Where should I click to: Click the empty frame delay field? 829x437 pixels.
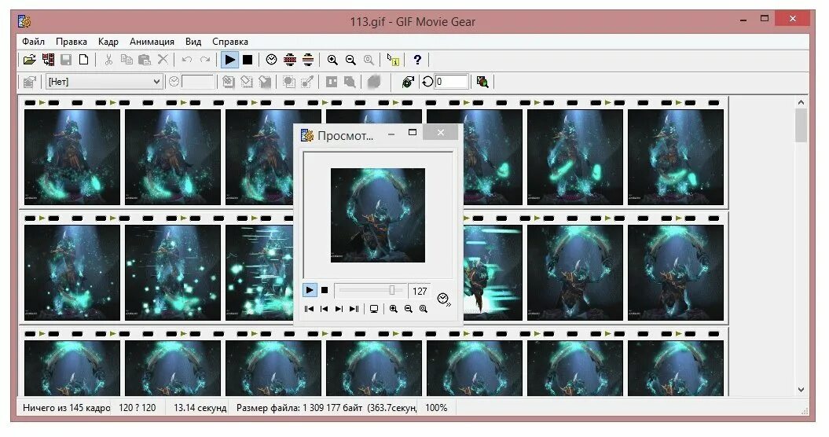pyautogui.click(x=198, y=82)
